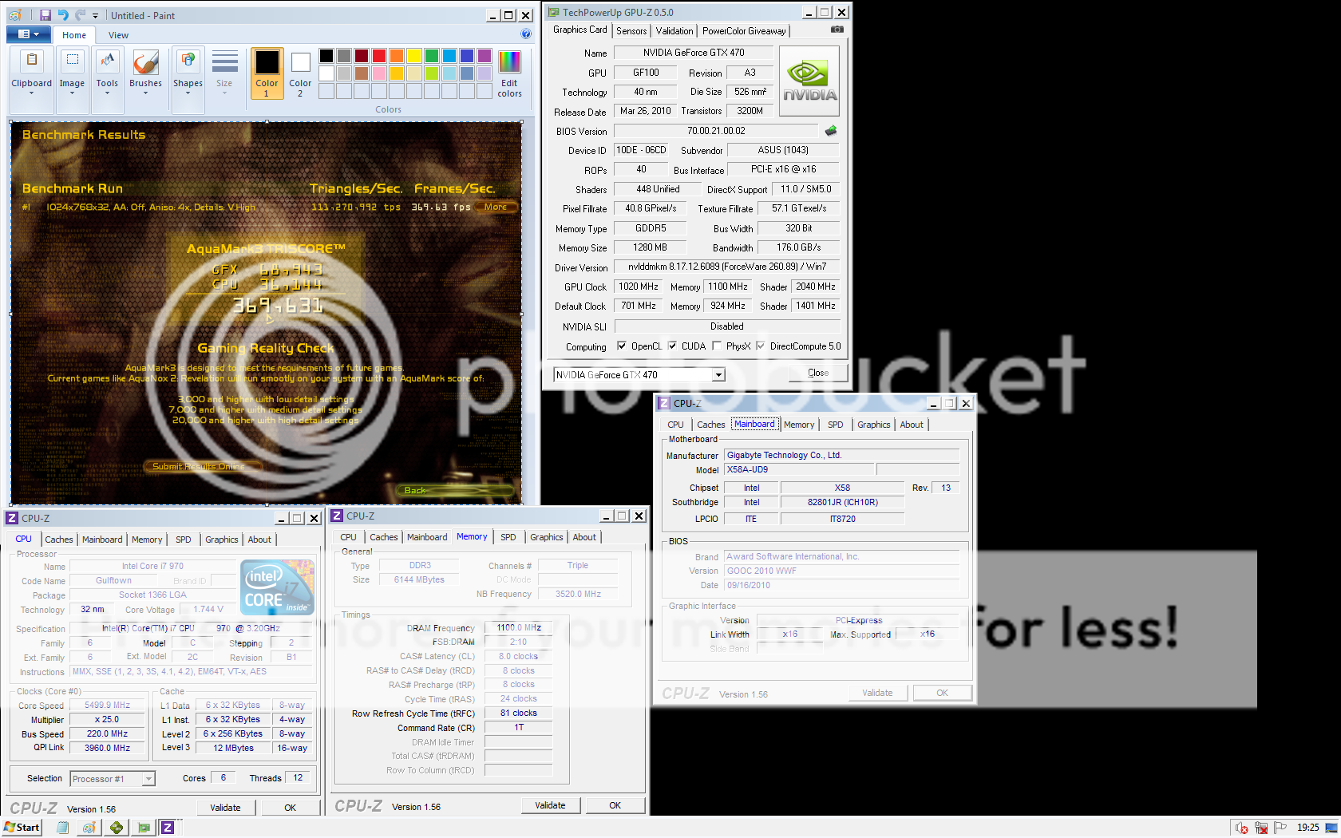The height and width of the screenshot is (838, 1341).
Task: Click the Save icon in Paint's title bar
Action: [x=45, y=15]
